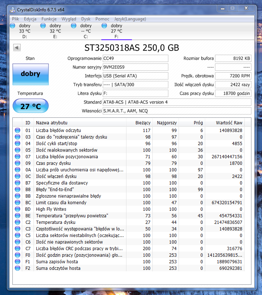
Task: Click blue status dot of attribute 07
Action: tap(17, 156)
